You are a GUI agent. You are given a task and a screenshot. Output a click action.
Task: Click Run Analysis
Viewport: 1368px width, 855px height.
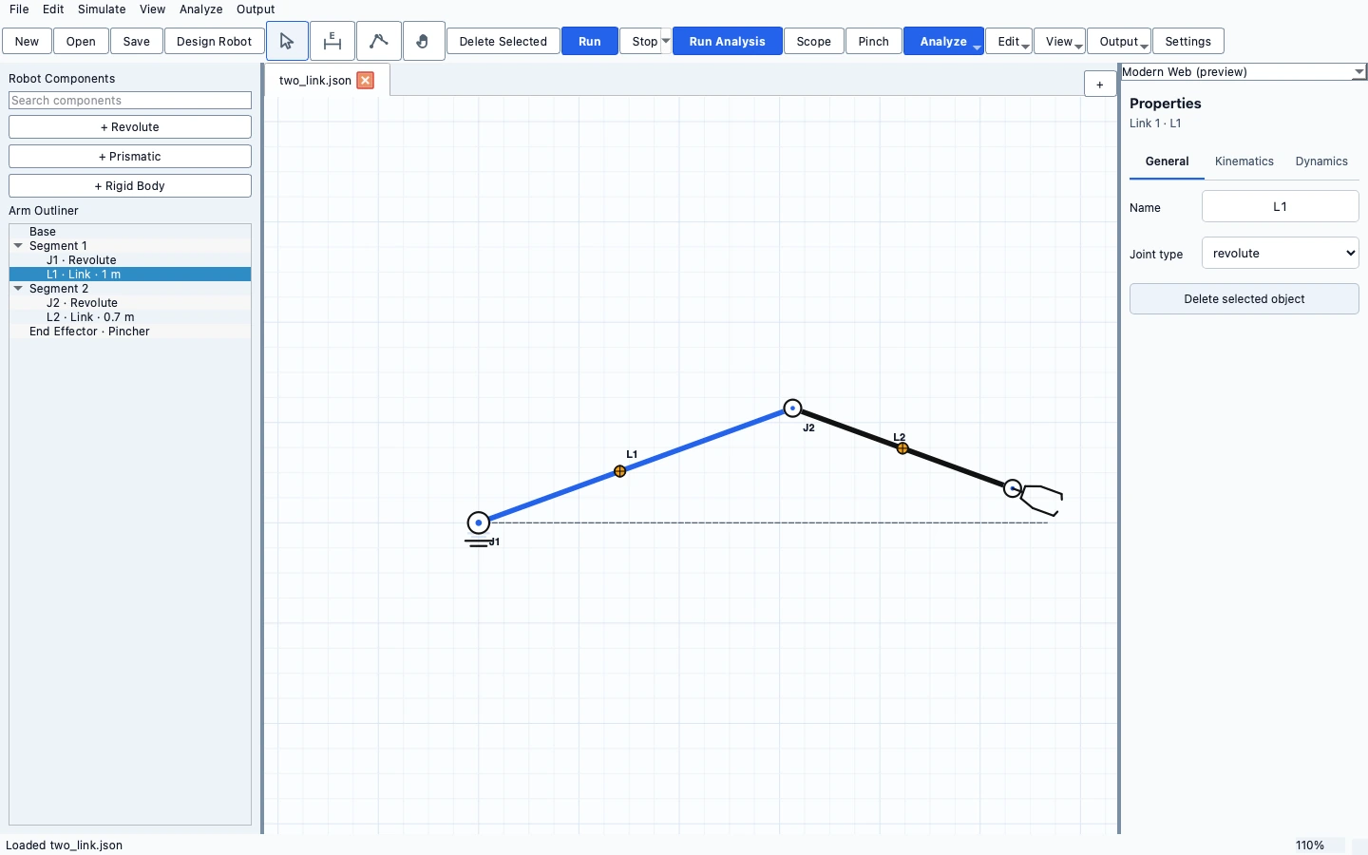[x=728, y=42]
